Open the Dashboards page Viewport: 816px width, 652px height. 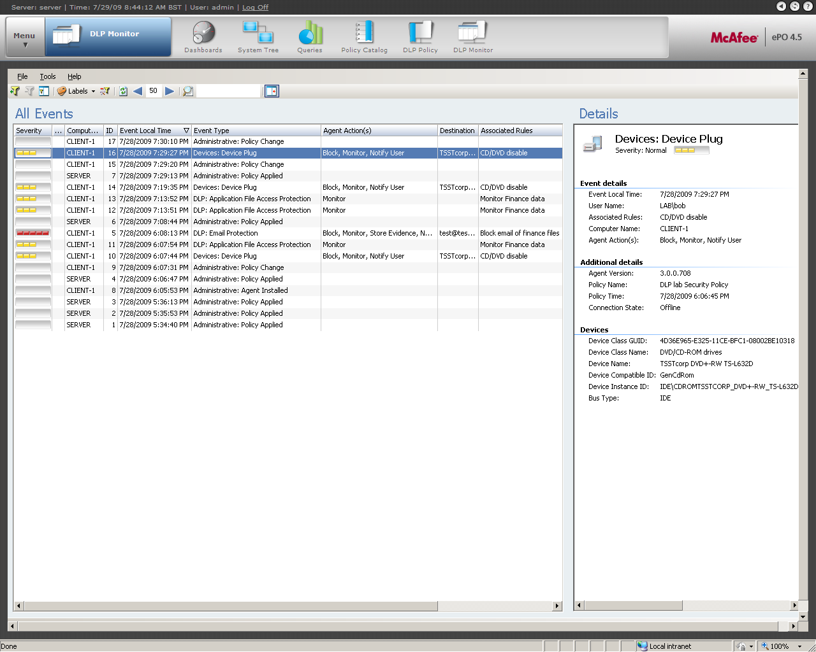(203, 37)
